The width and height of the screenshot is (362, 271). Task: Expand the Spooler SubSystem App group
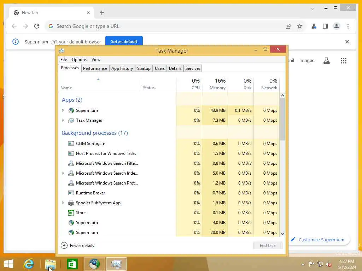[x=63, y=203]
